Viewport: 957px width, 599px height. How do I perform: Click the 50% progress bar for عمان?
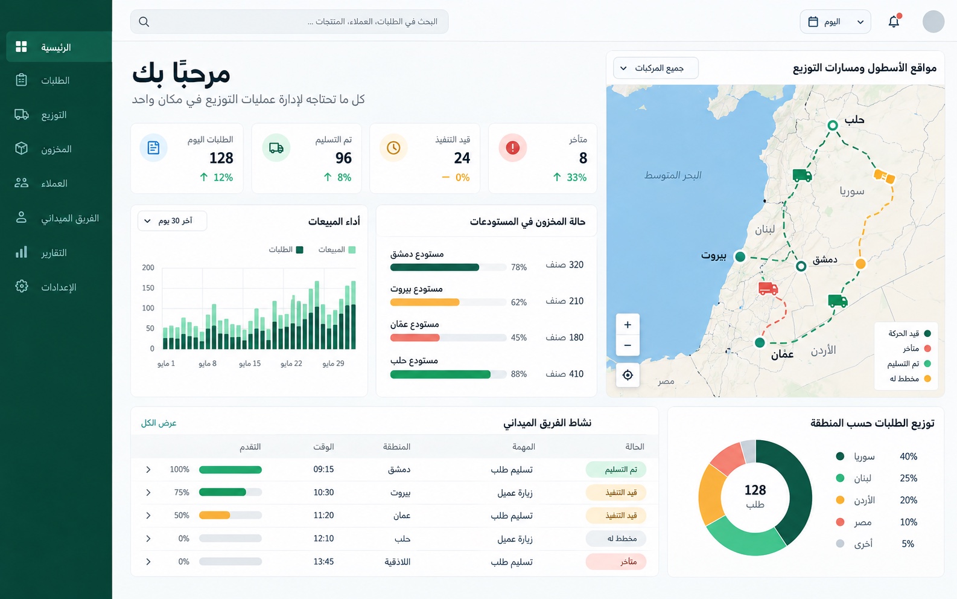[x=231, y=516]
